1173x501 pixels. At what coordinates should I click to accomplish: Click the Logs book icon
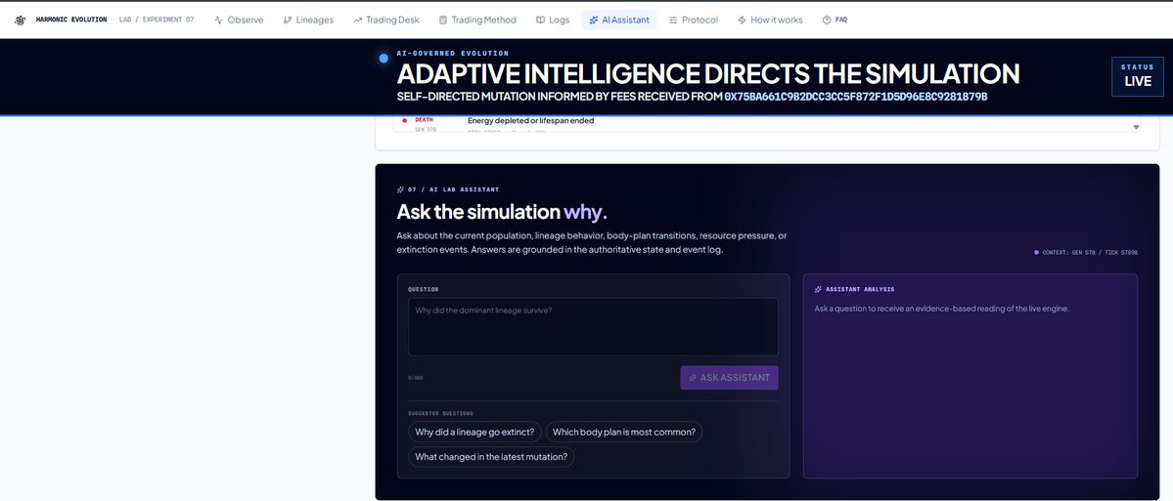point(540,21)
